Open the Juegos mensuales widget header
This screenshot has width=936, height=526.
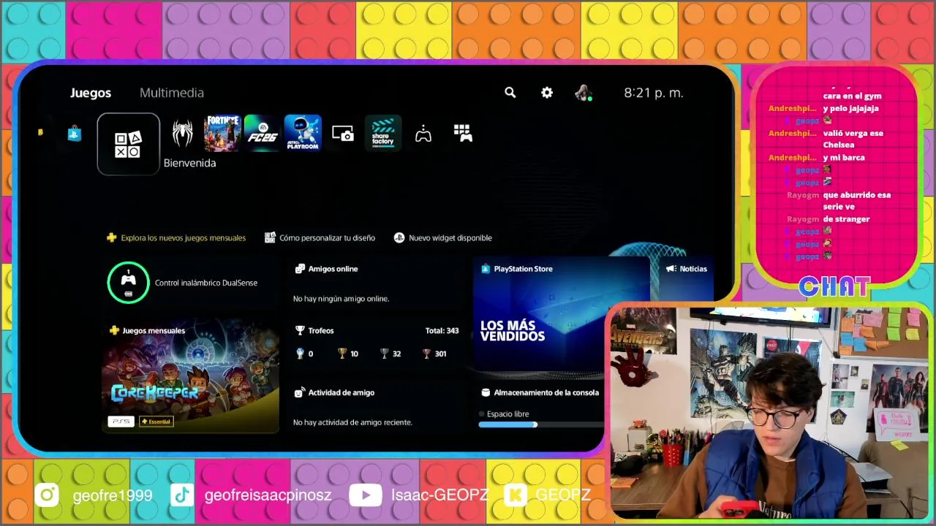(146, 330)
